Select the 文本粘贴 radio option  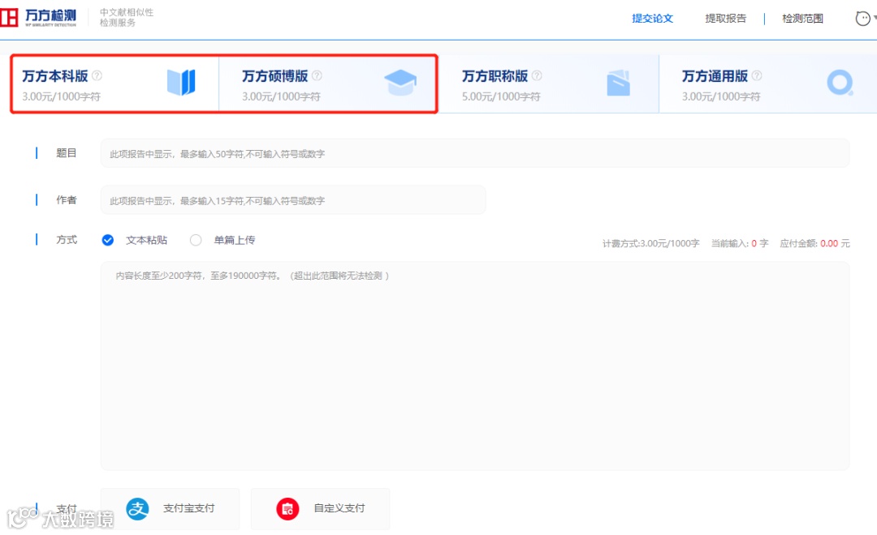tap(108, 240)
